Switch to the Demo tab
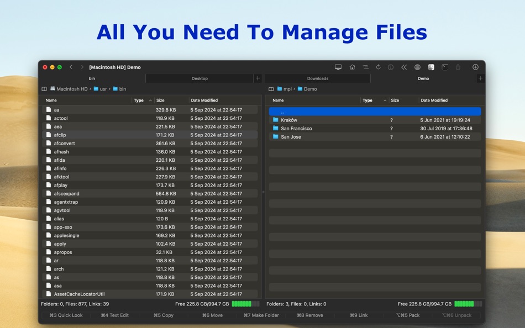This screenshot has height=328, width=525. 423,78
